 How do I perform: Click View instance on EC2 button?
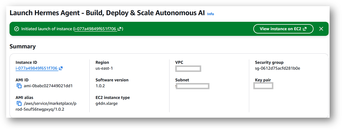coord(283,29)
